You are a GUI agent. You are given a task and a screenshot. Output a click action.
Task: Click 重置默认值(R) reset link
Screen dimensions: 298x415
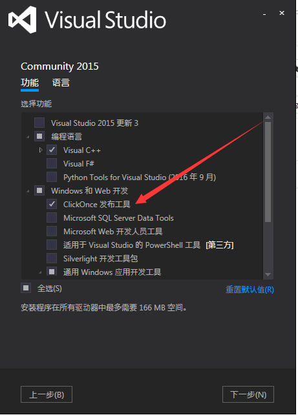coord(250,290)
